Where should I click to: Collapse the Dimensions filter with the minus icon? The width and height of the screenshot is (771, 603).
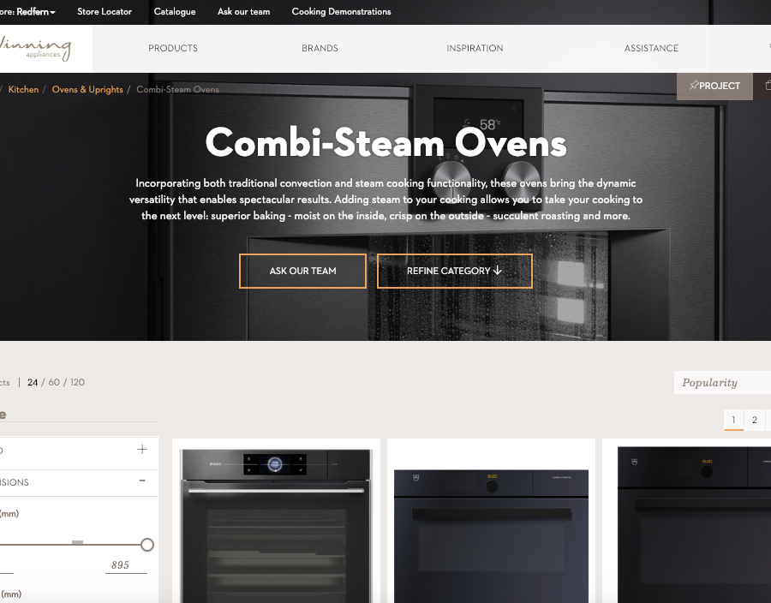pyautogui.click(x=142, y=481)
